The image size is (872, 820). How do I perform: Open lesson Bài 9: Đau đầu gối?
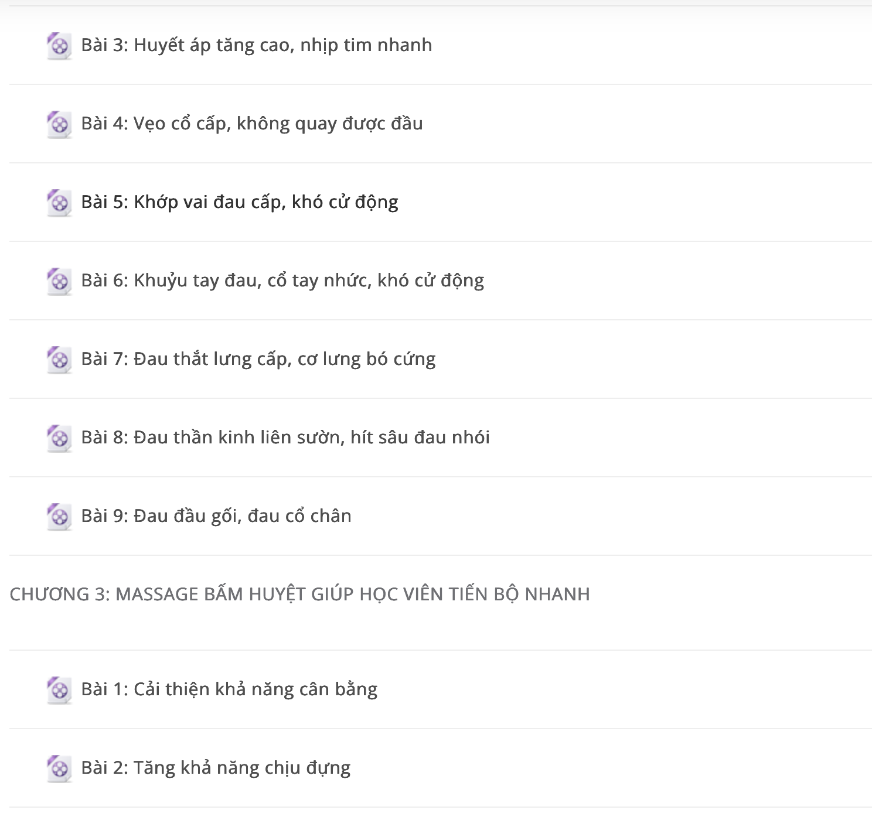tap(216, 516)
